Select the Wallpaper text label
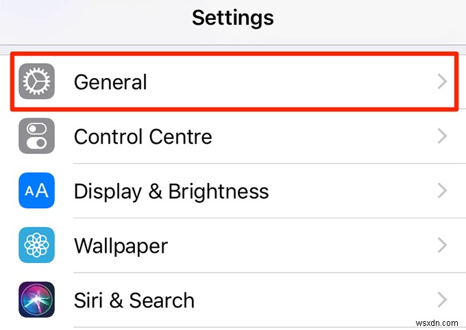The height and width of the screenshot is (330, 466). click(x=121, y=245)
